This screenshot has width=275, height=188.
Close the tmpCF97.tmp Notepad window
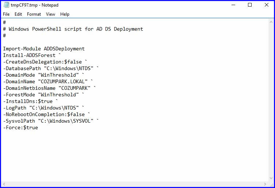[x=266, y=5]
